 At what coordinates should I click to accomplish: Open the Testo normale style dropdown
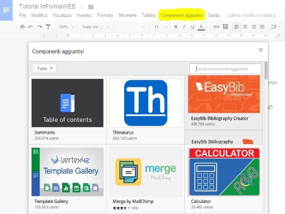pyautogui.click(x=95, y=27)
